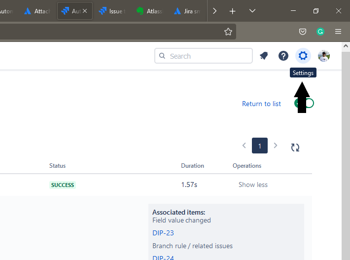Click the Status column header
Screen dimensions: 350x260
57,166
